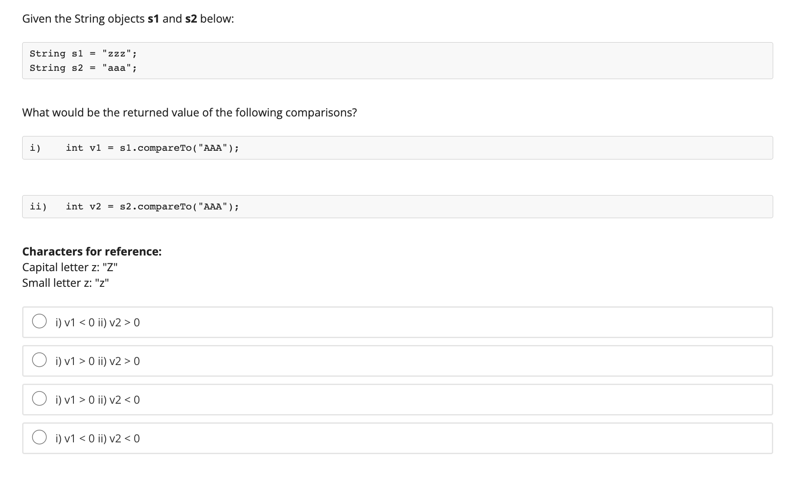Screen dimensions: 791x478
Task: Click the 'i)' label in first comparison block
Action: [x=35, y=148]
